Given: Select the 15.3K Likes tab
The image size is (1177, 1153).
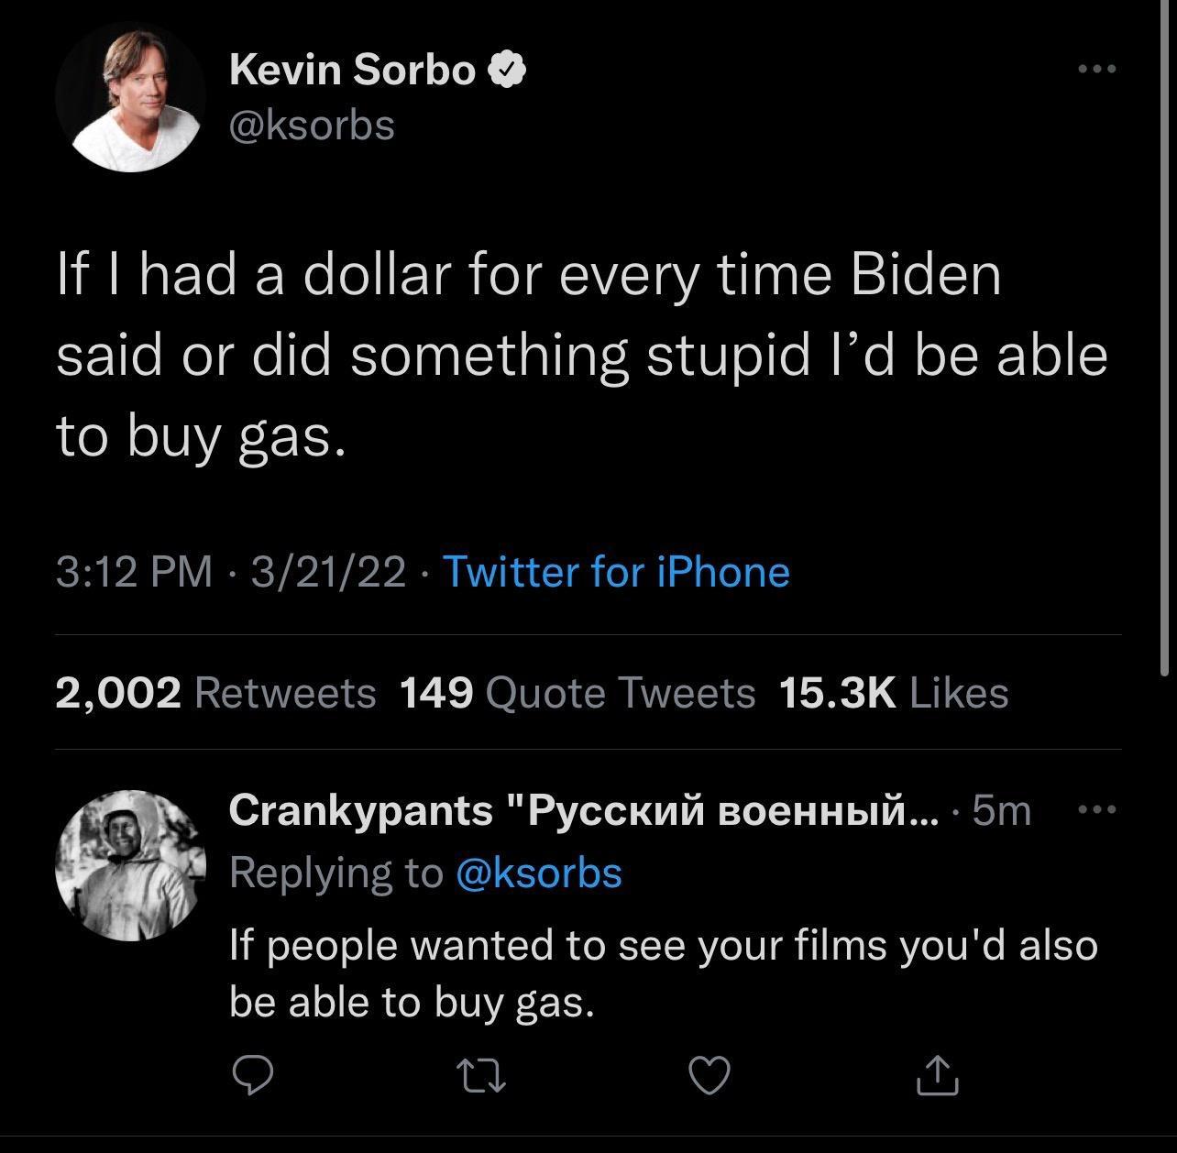Looking at the screenshot, I should pyautogui.click(x=893, y=694).
